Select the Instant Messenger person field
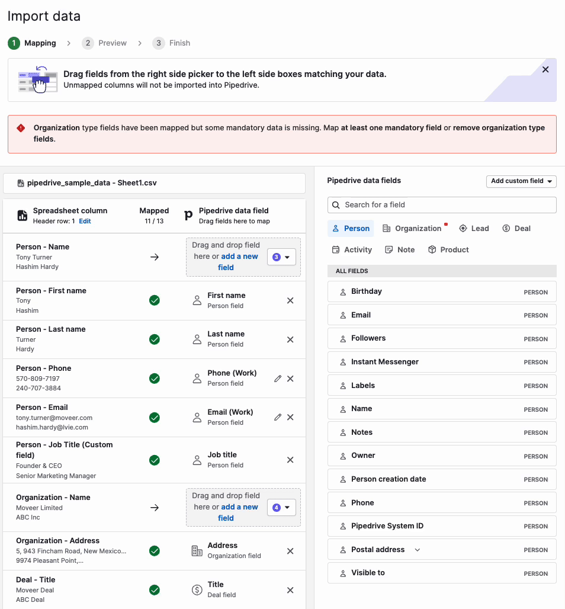 click(x=442, y=362)
